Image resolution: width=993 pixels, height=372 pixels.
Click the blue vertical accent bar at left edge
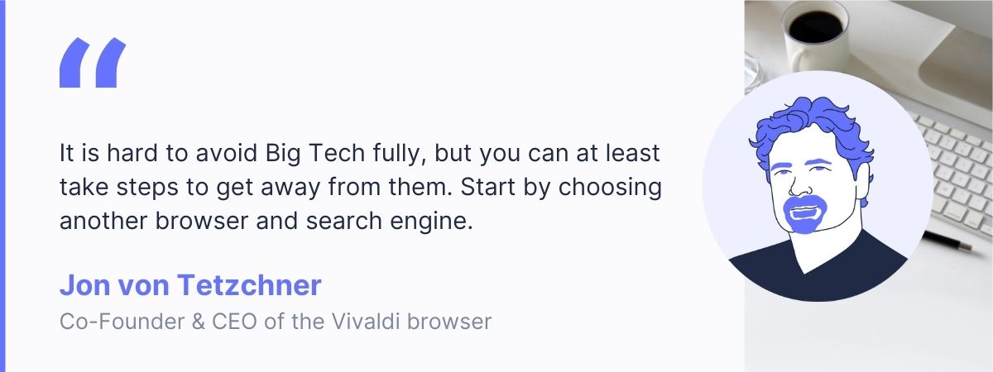pos(2,186)
